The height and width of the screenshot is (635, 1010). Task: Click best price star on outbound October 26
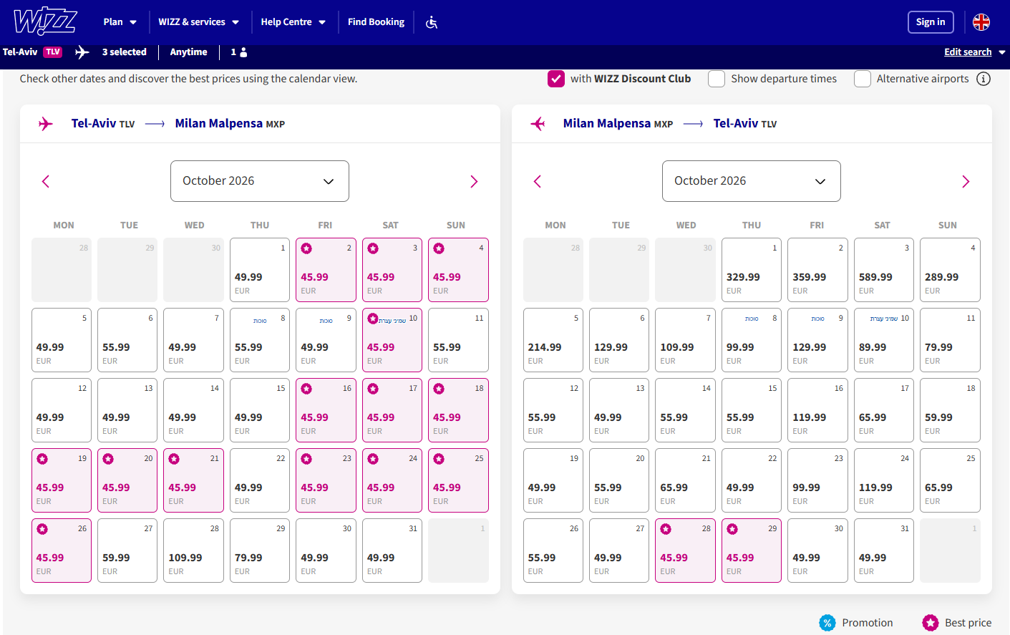[x=42, y=529]
